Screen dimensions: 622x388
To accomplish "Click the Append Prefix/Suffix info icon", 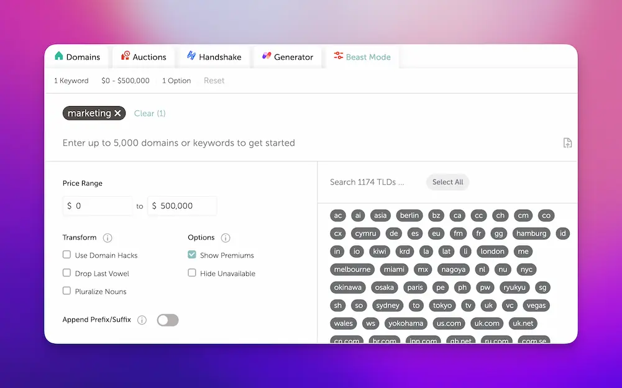I will pos(142,320).
